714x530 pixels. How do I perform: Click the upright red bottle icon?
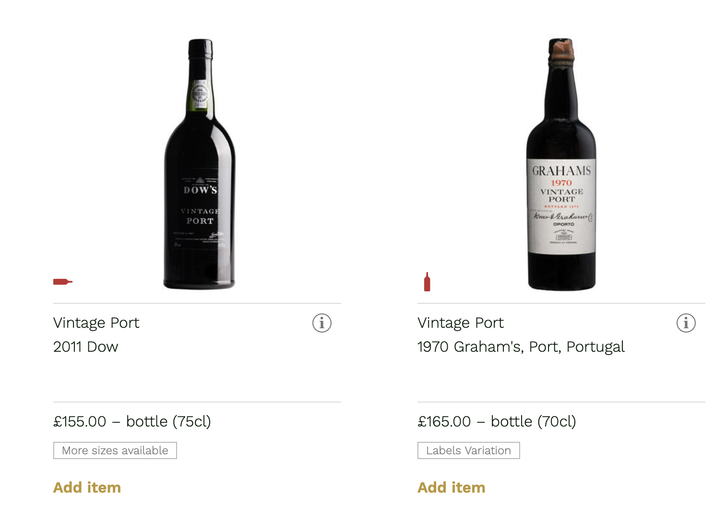point(427,282)
